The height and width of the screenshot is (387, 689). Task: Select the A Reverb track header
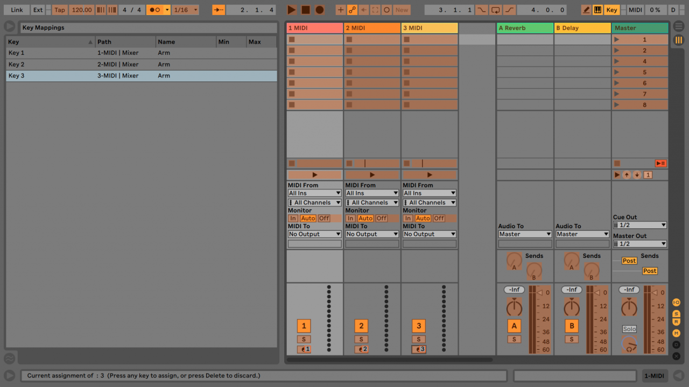(x=525, y=27)
